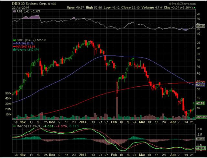
Task: Click the -4.061 tag on MACD axis
Action: coord(201,148)
